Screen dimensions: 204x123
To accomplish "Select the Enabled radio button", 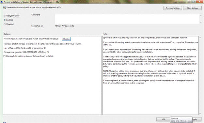I will point(5,20).
